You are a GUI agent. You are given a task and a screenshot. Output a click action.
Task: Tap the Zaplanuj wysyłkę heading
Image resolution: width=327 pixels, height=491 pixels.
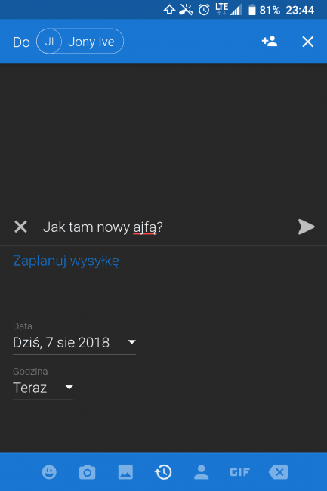66,261
